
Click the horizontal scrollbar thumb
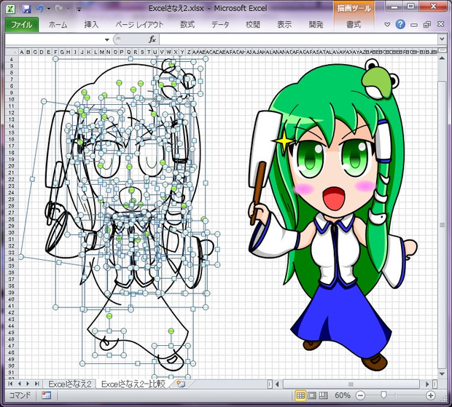[x=351, y=384]
